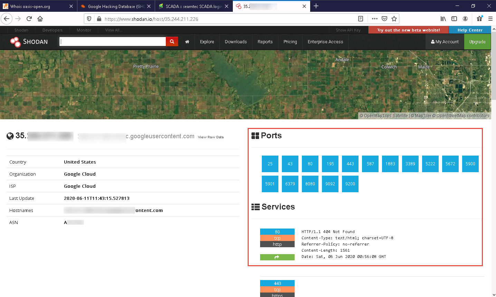Screen dimensions: 496x297
Task: Open the Firefox hamburger menu
Action: click(x=490, y=19)
